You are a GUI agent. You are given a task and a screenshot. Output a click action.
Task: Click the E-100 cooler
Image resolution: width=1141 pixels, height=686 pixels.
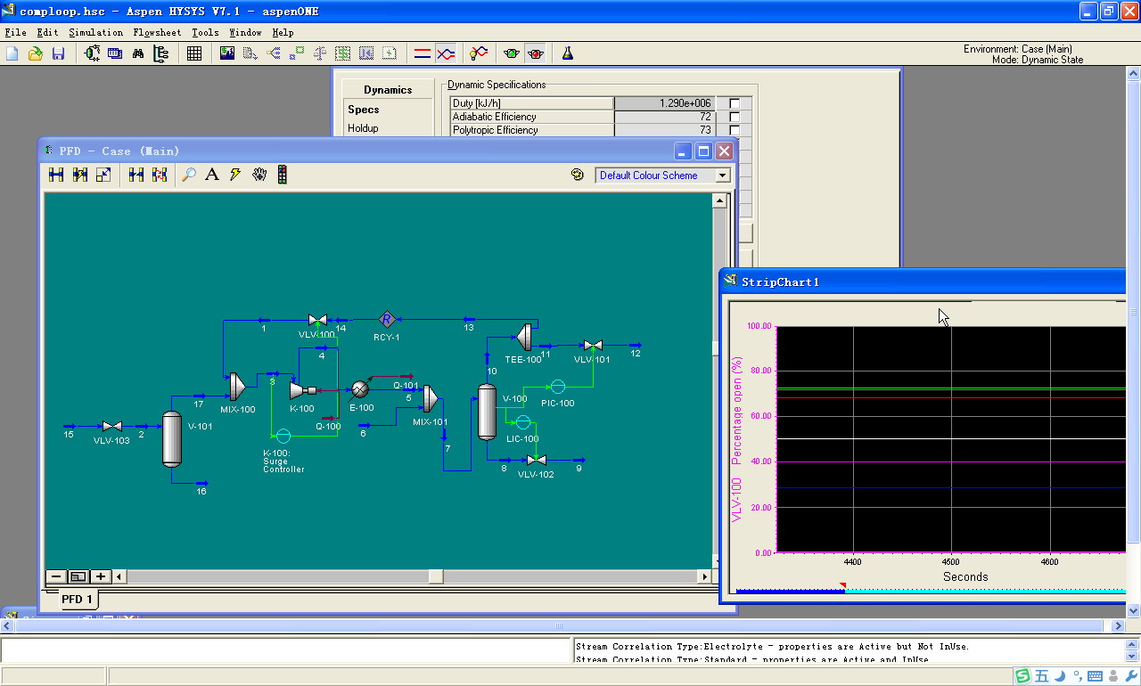tap(360, 389)
